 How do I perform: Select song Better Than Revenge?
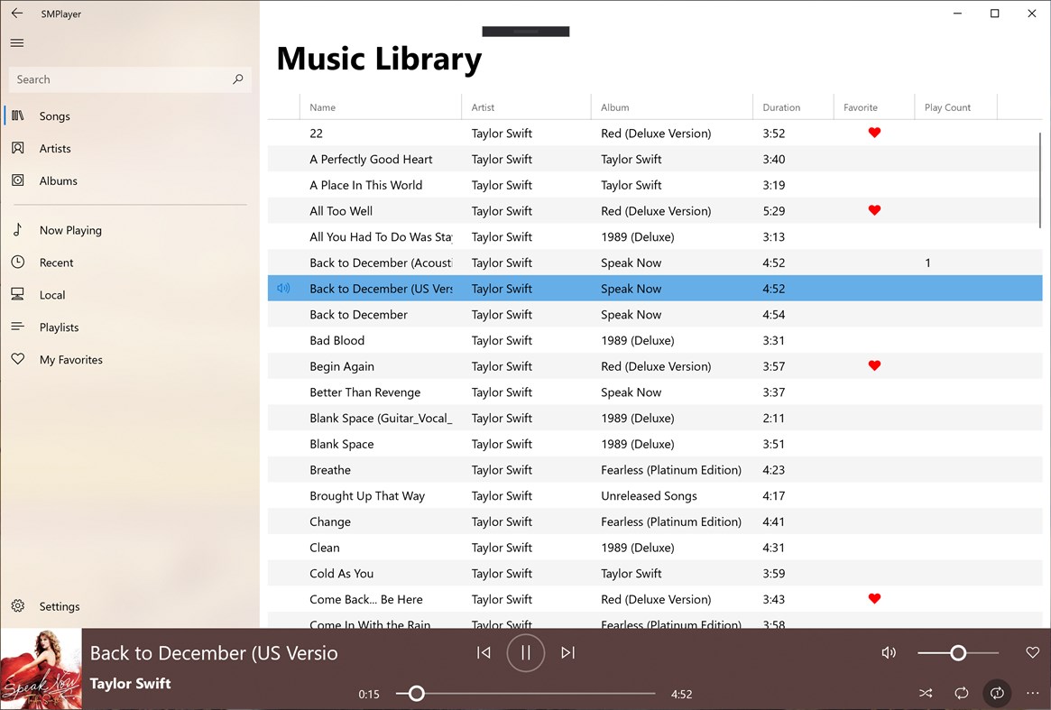[x=655, y=392]
